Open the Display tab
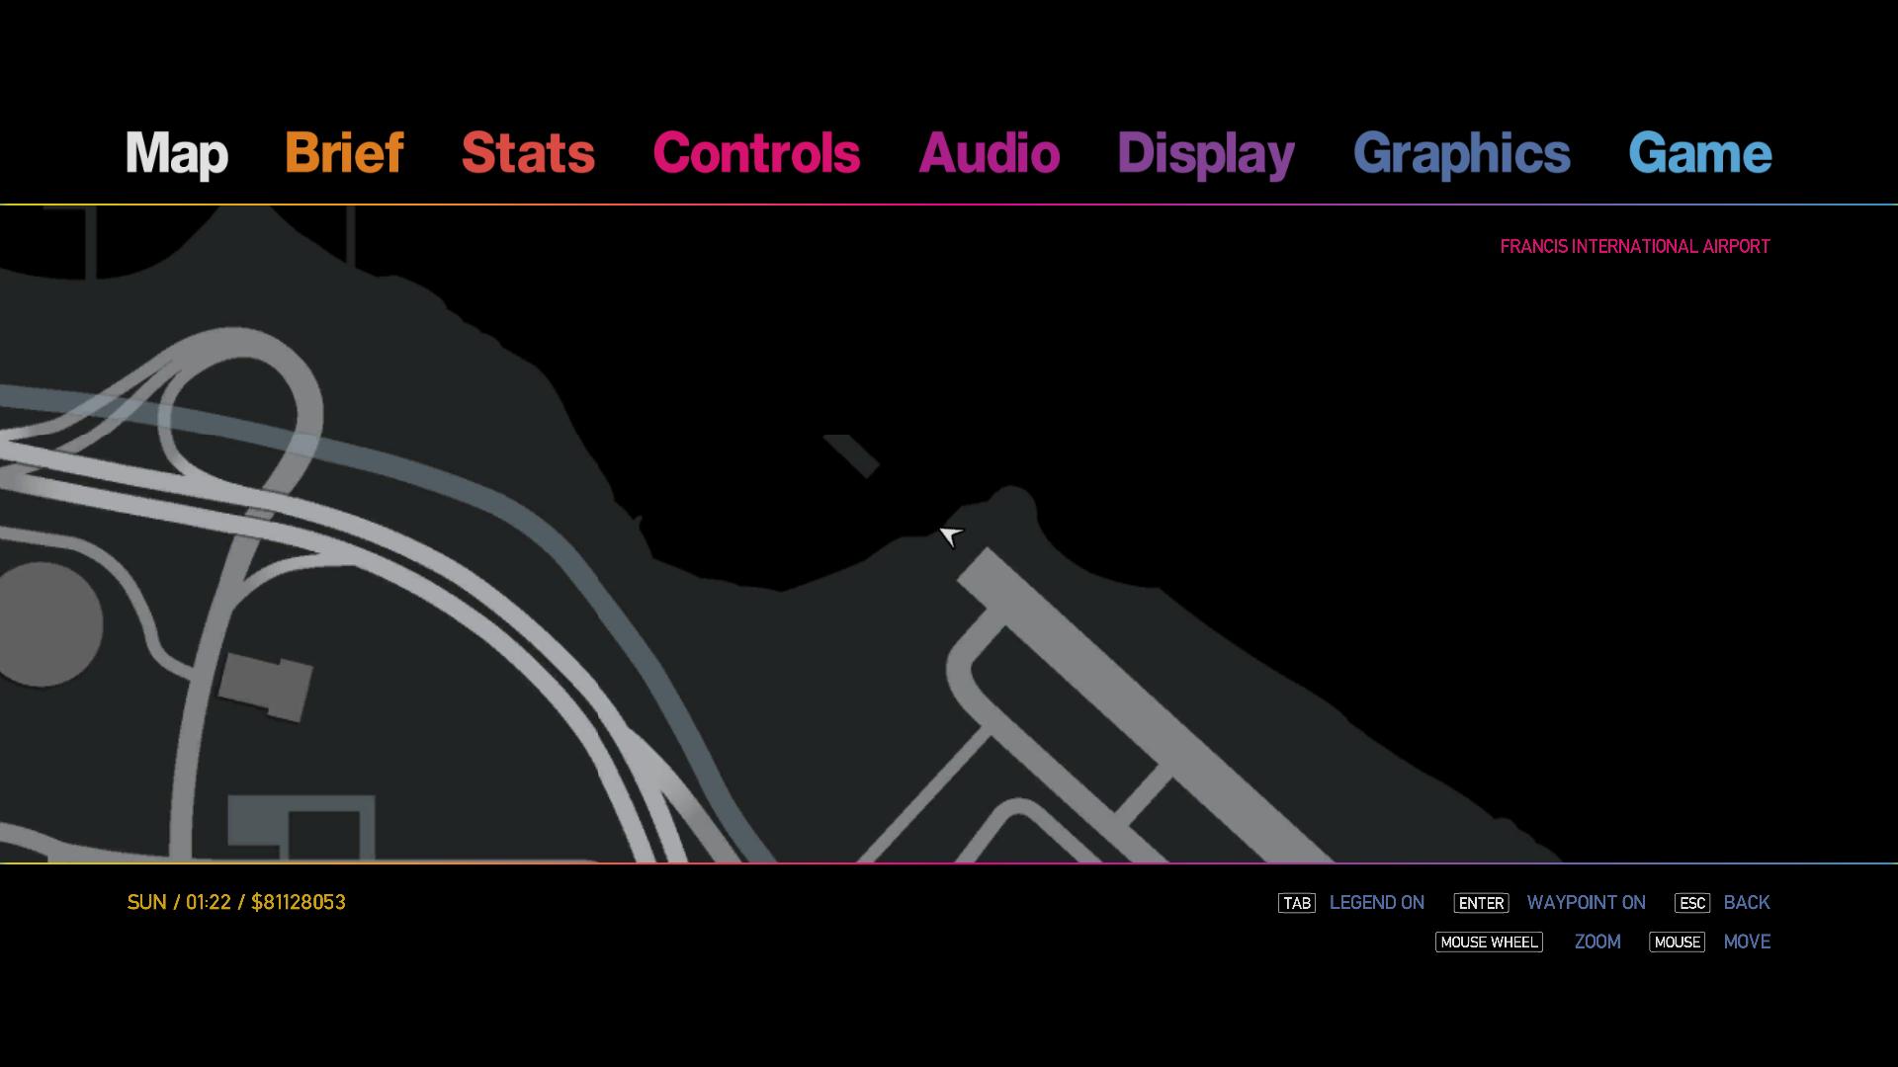The image size is (1898, 1067). pyautogui.click(x=1206, y=154)
